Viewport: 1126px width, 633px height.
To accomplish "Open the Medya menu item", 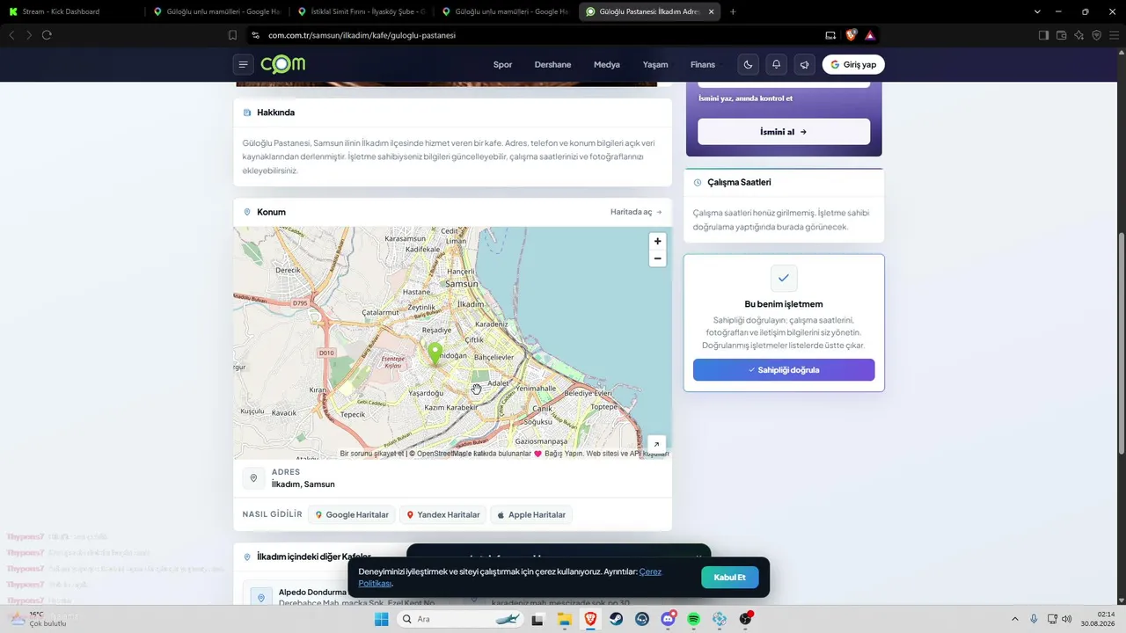I will point(607,64).
